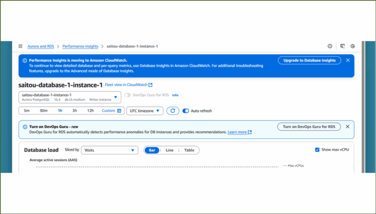Select the 12h time range

point(90,111)
